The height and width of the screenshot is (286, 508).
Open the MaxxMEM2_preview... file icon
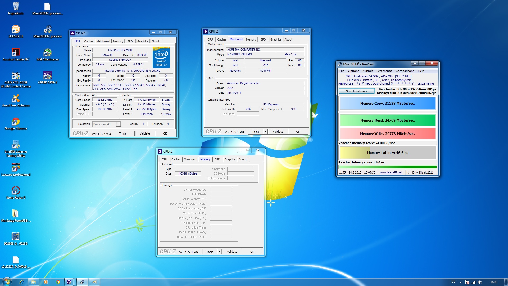coord(47,8)
